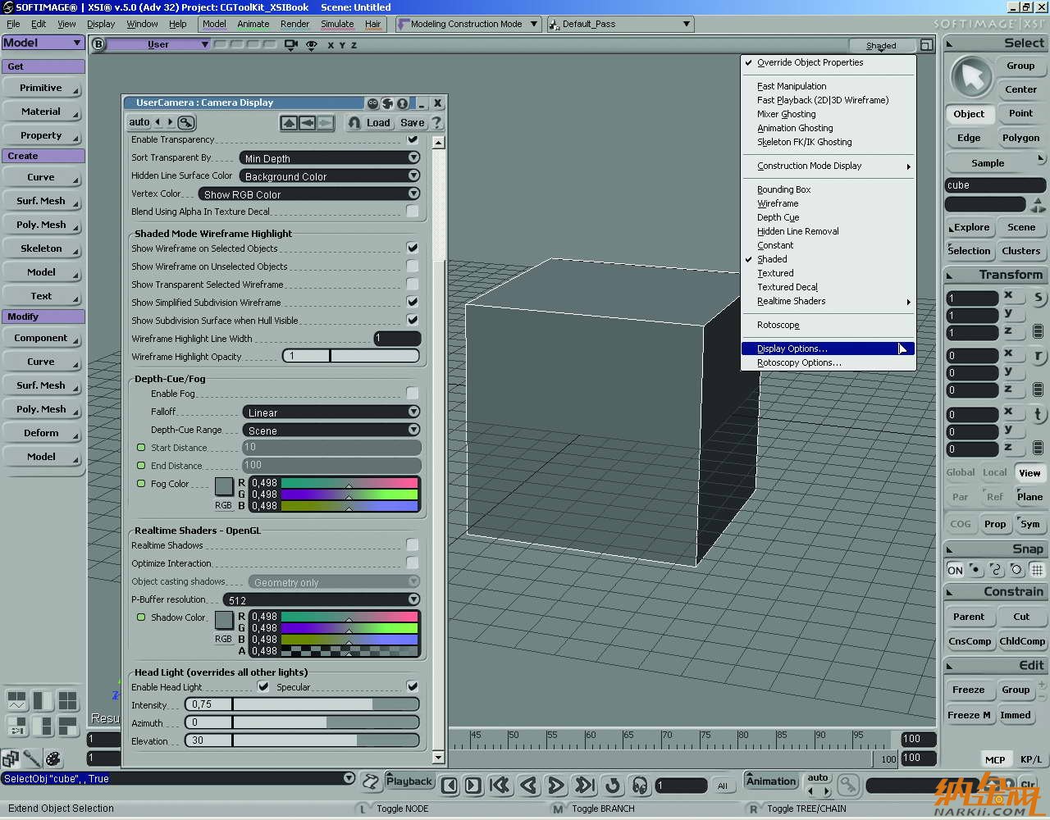Click the snap to curve icon
Screen dimensions: 1050x820
pyautogui.click(x=996, y=570)
